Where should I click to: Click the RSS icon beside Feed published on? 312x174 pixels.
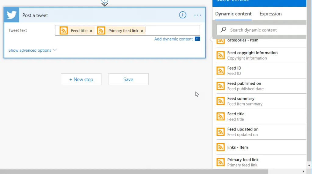(221, 86)
